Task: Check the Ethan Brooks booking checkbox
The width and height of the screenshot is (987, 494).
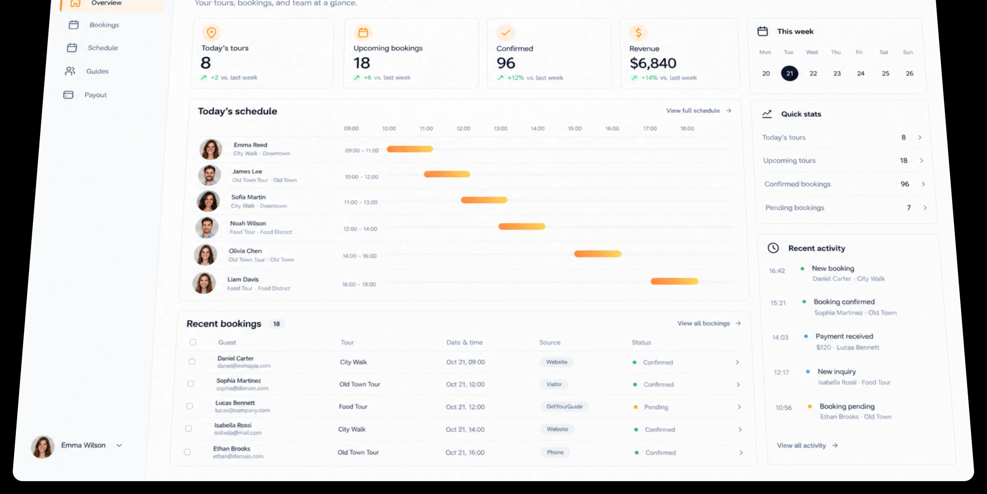Action: point(187,452)
